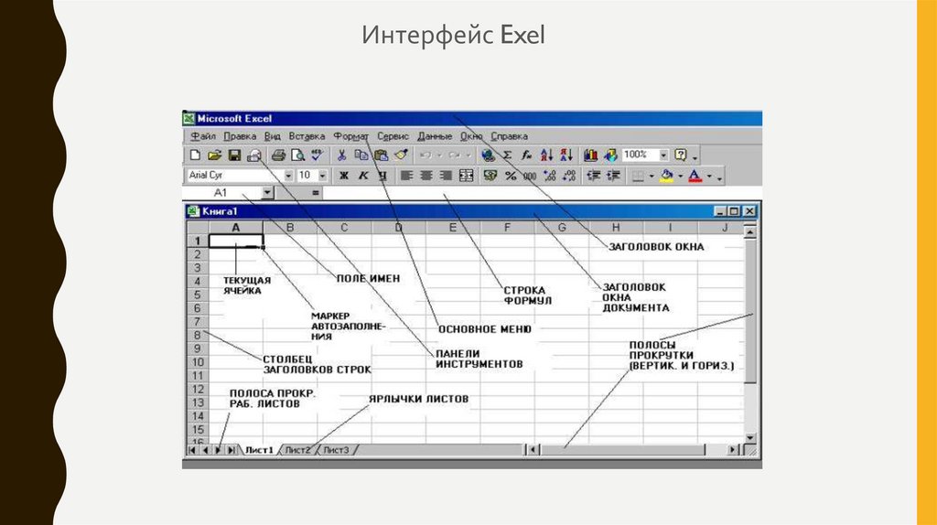Toggle center alignment for the cell

[x=426, y=176]
